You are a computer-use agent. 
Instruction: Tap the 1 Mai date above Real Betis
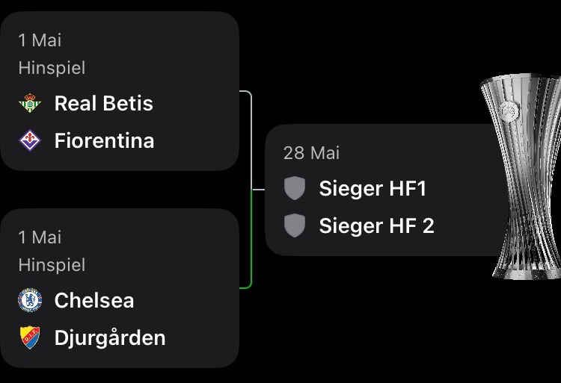point(40,40)
